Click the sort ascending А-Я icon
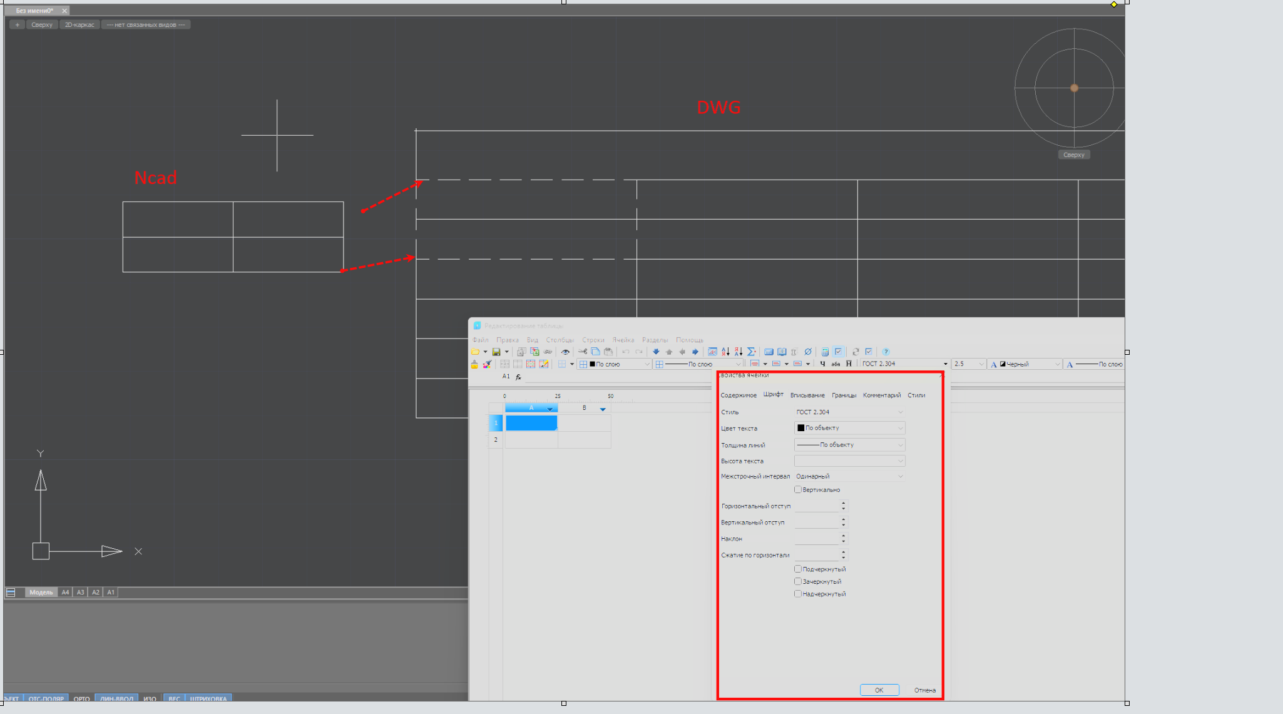The height and width of the screenshot is (714, 1283). [x=725, y=352]
